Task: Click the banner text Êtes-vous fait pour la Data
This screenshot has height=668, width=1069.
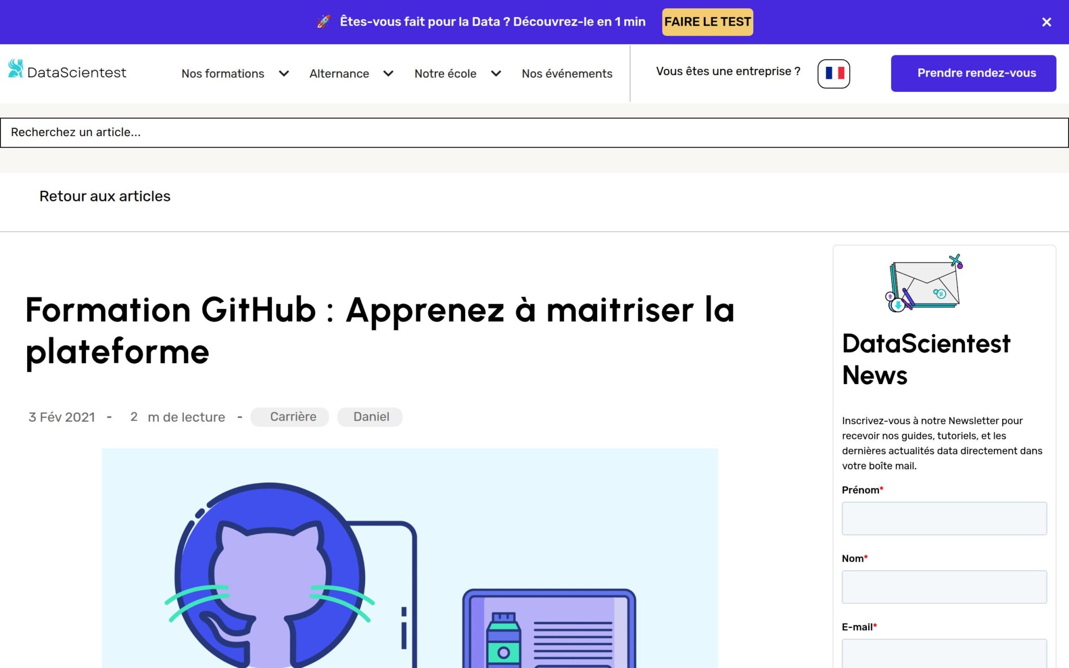Action: click(493, 22)
